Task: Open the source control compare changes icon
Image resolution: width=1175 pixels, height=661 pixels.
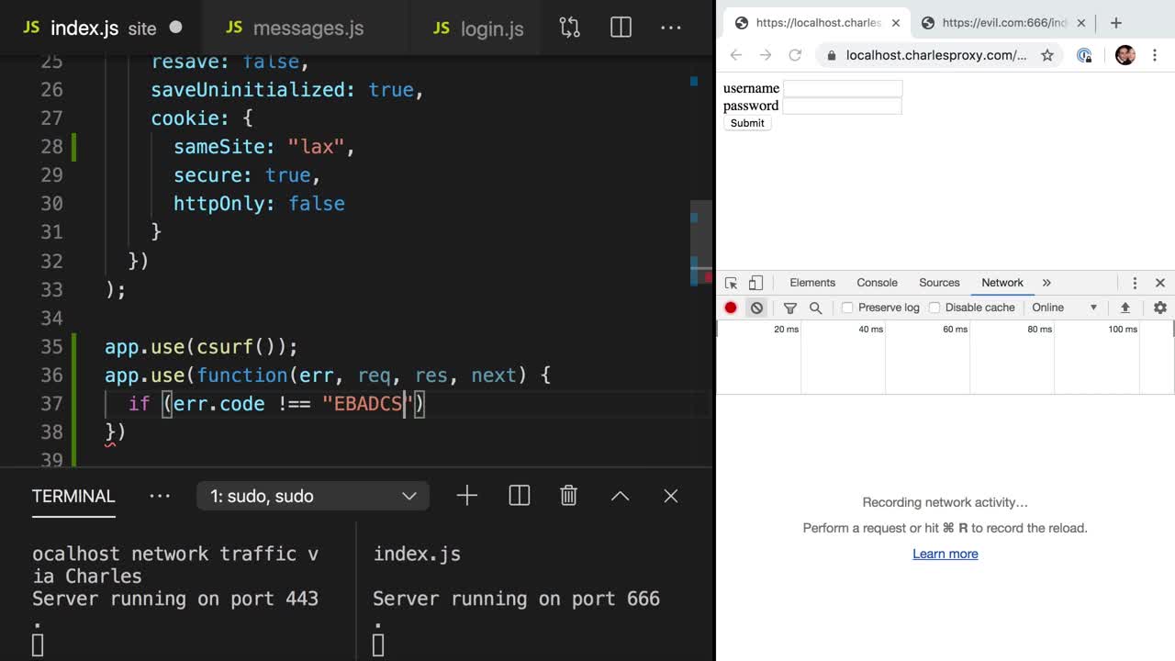Action: pos(569,28)
